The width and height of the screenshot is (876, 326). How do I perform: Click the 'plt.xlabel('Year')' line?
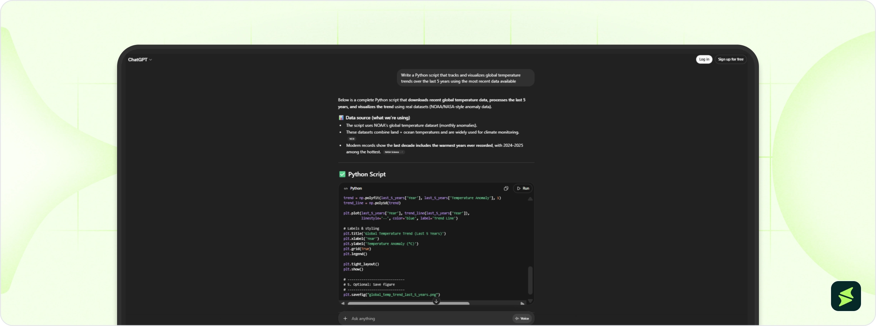[361, 239]
